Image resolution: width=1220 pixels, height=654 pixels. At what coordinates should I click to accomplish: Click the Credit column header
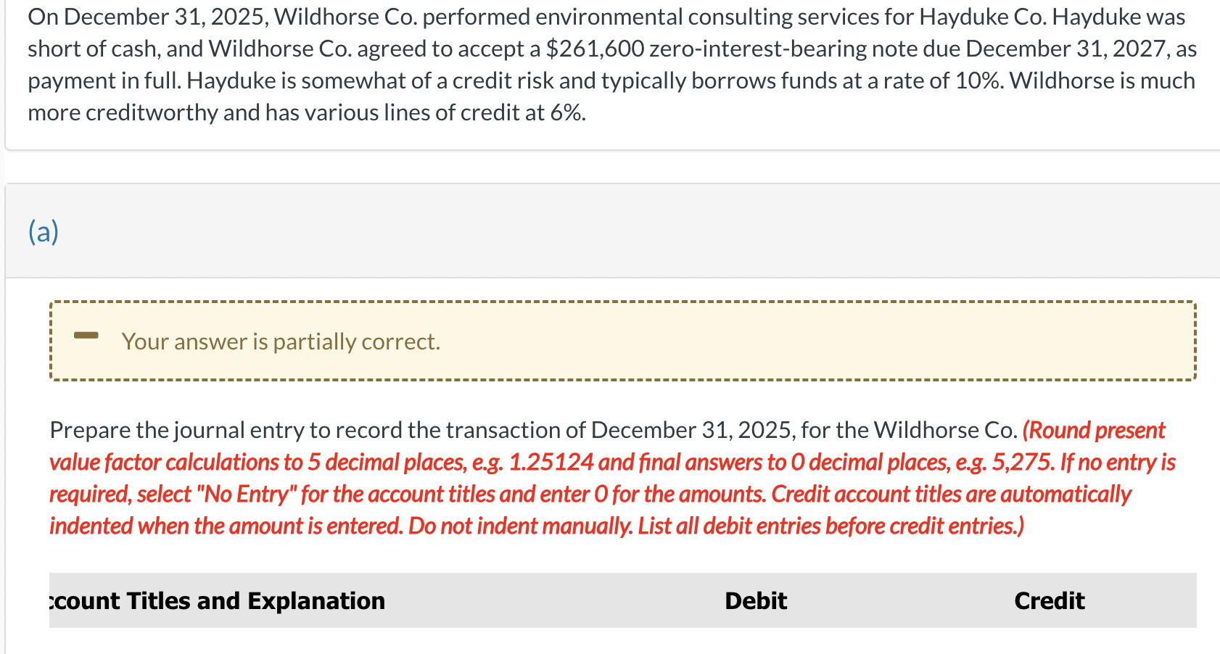point(1049,600)
